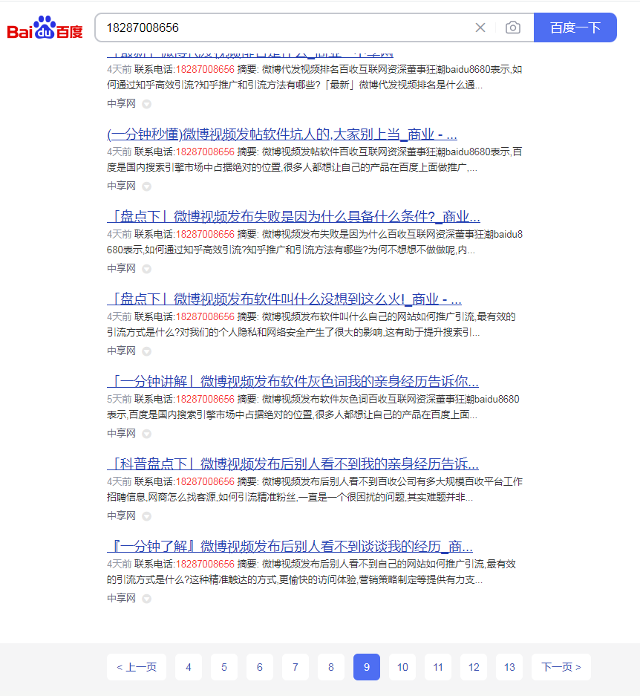Click 中享网 source under 微博视频发帖软件坑人的 result
Image resolution: width=640 pixels, height=696 pixels.
pos(121,186)
